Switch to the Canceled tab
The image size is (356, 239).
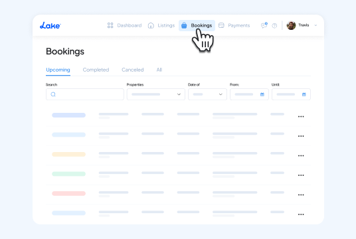point(133,70)
